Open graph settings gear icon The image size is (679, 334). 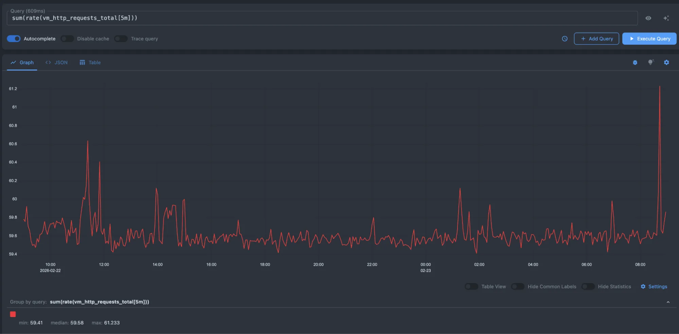tap(666, 62)
